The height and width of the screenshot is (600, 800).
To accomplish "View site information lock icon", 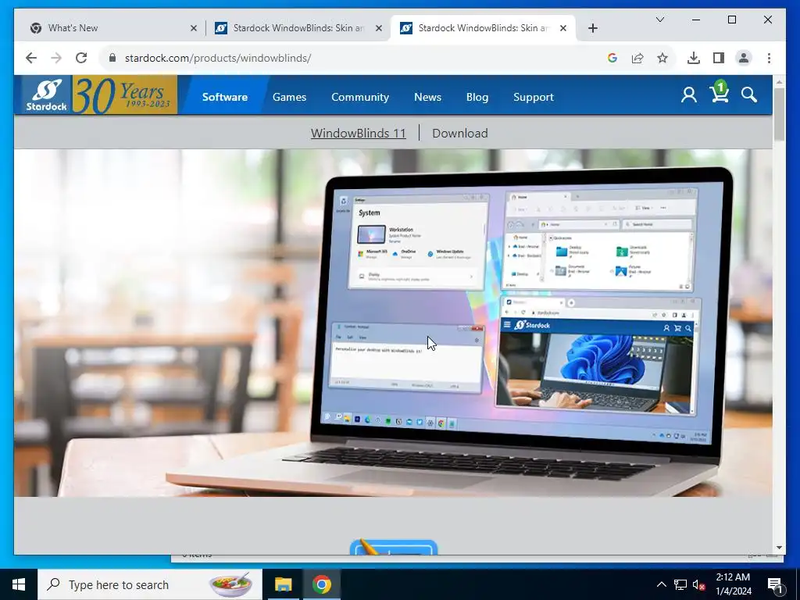I will point(112,58).
